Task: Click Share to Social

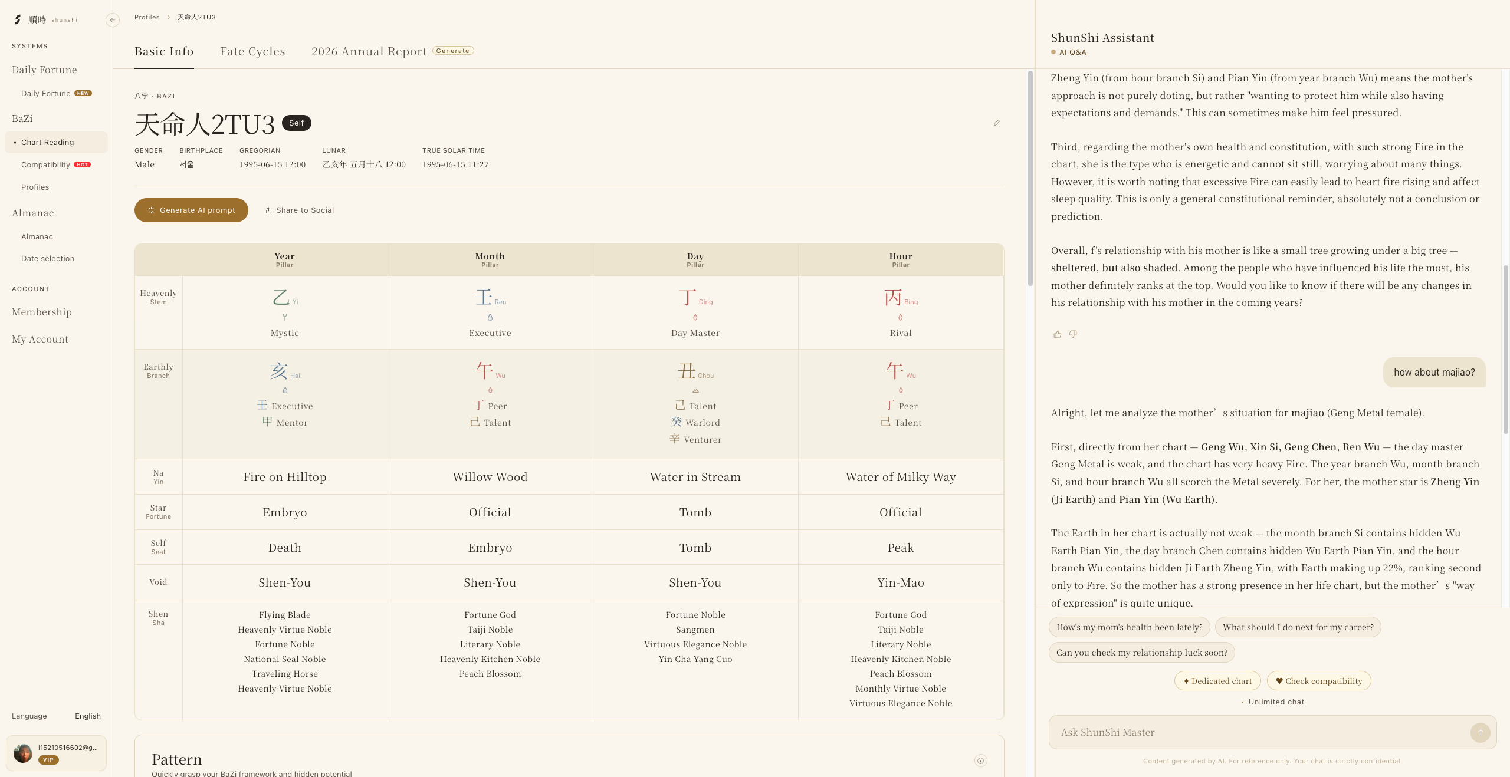Action: [x=300, y=210]
